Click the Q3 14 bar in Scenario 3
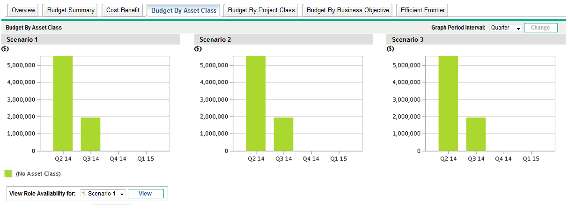The width and height of the screenshot is (568, 211). (476, 134)
